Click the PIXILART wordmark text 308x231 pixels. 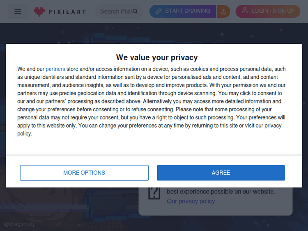tap(67, 12)
